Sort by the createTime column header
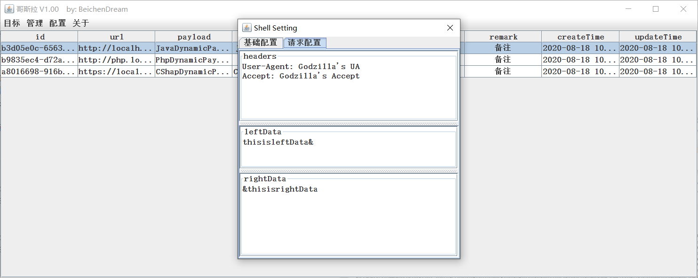Screen dimensions: 698x278 coord(580,37)
